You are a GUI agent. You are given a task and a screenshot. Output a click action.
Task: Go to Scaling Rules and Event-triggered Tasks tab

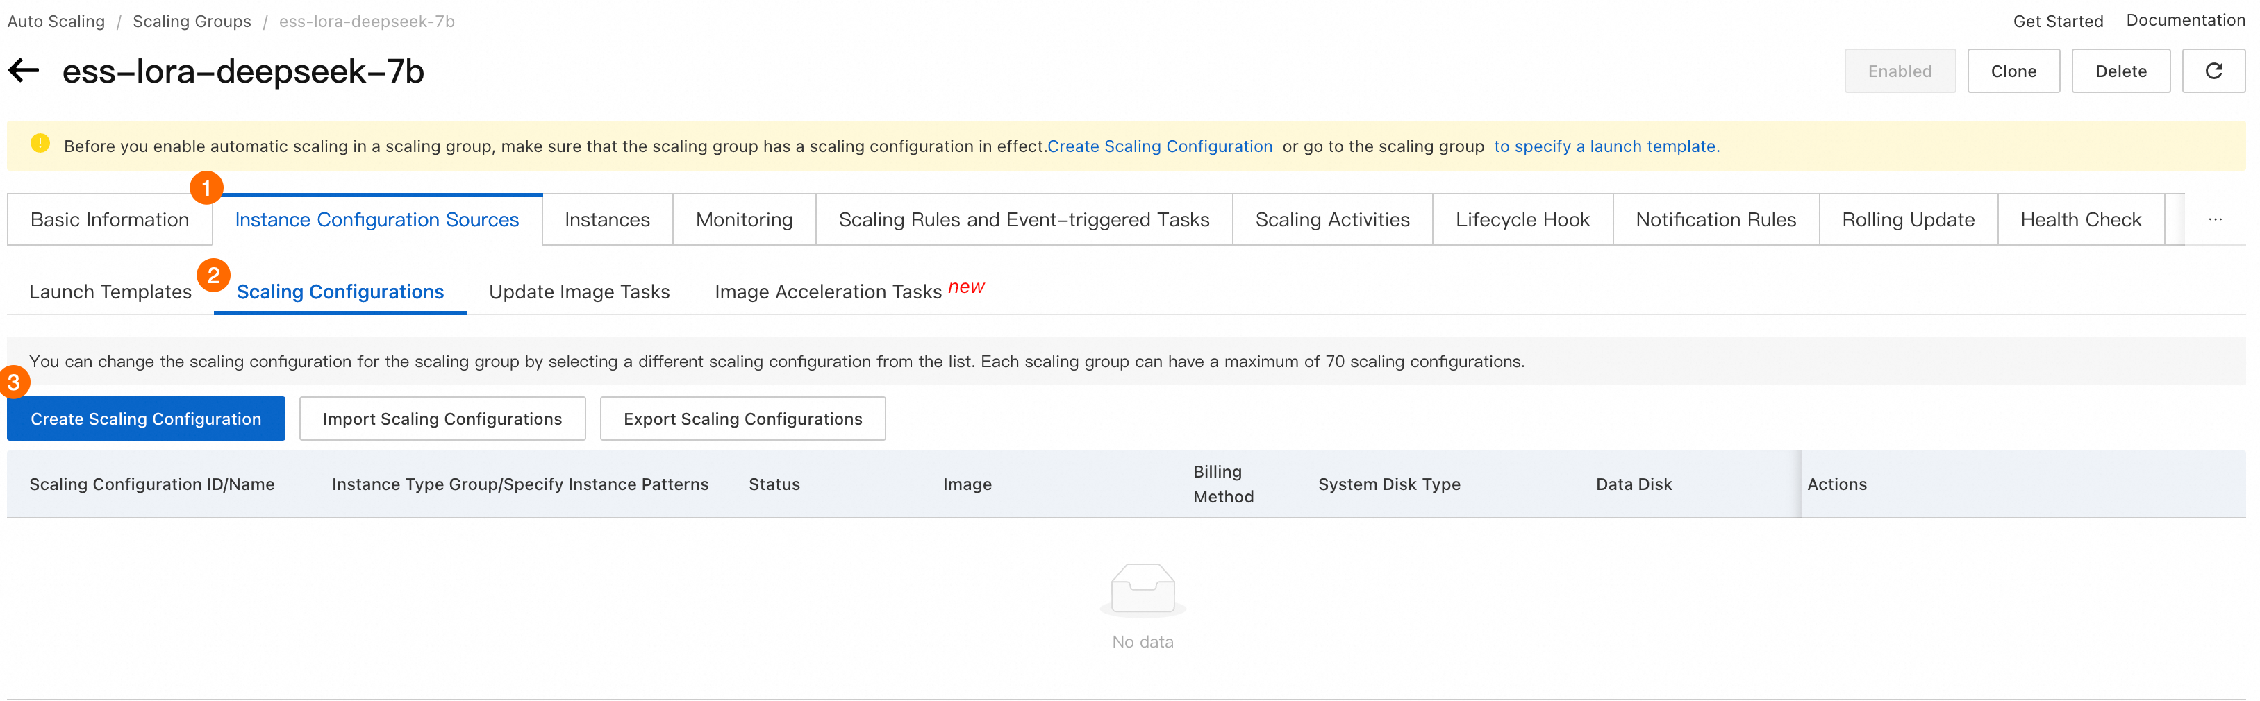[x=1024, y=220]
